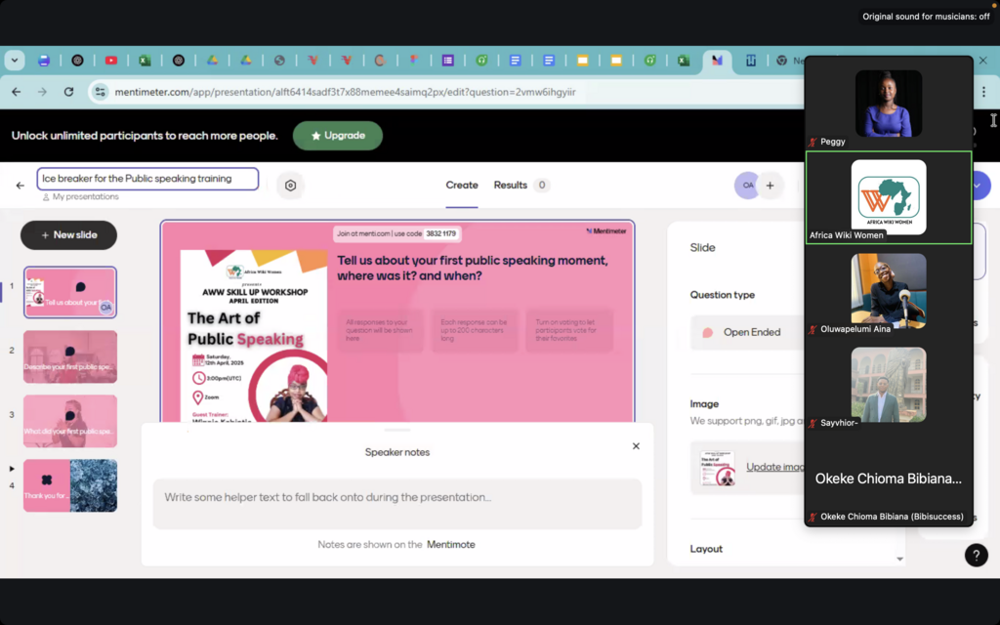Open the Open Ended question type dropdown
The height and width of the screenshot is (625, 1000).
[747, 332]
